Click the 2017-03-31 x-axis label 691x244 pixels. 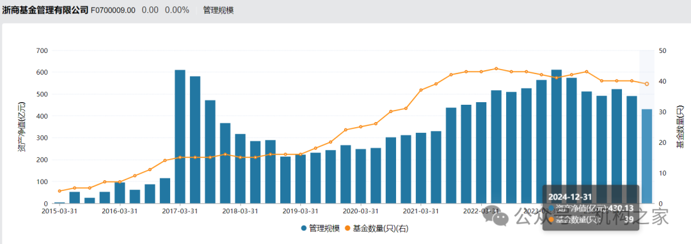pos(180,211)
